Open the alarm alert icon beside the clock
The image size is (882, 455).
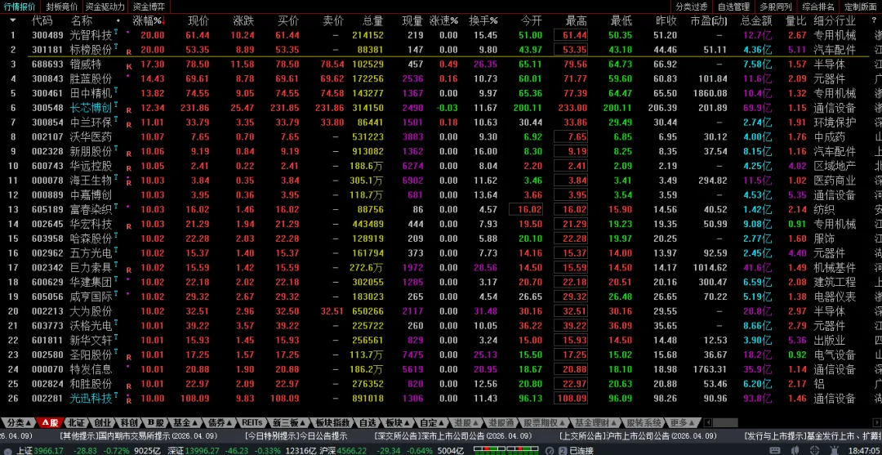(x=834, y=450)
